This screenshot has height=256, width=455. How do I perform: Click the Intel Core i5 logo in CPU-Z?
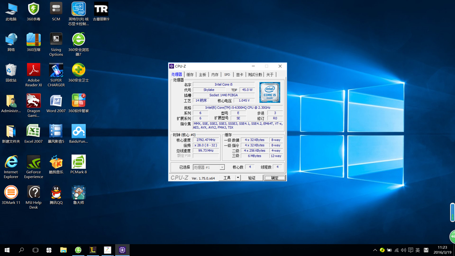270,92
